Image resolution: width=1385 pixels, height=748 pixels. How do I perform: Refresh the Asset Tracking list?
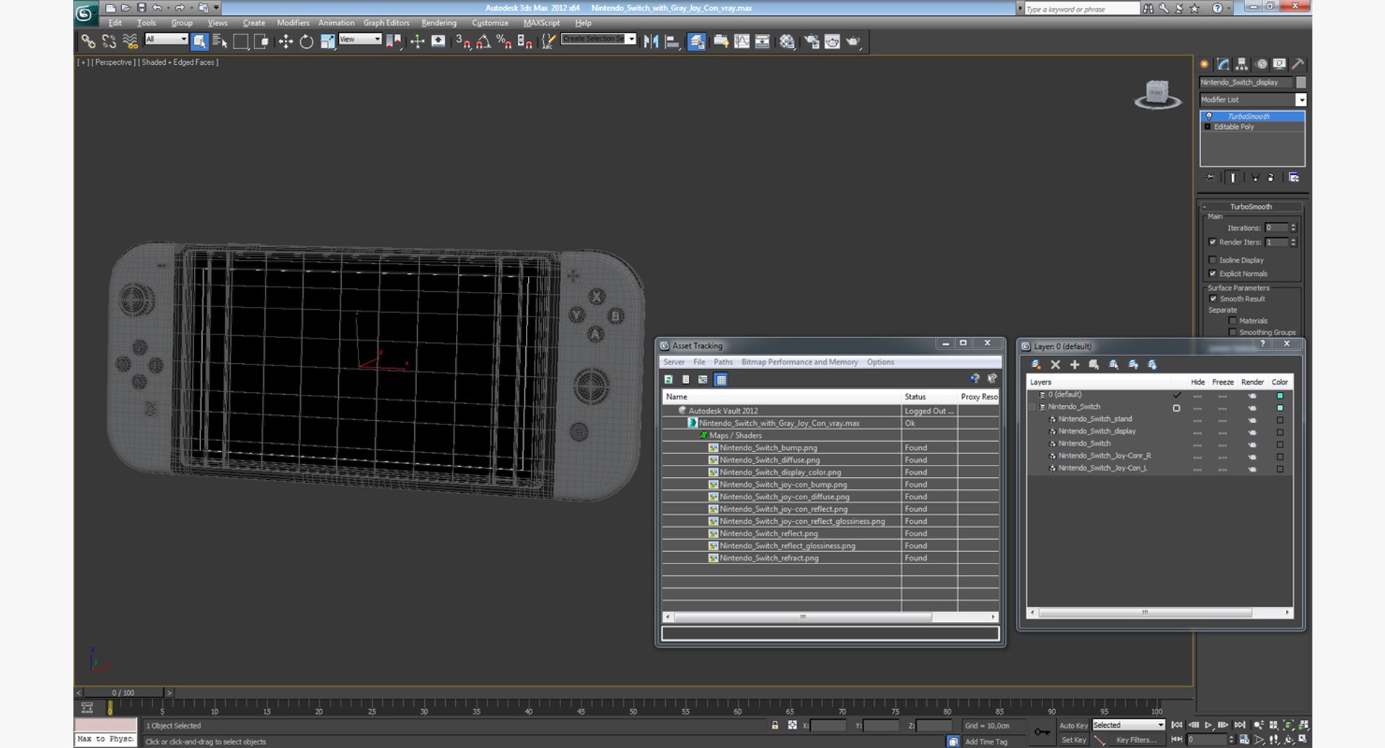pos(669,379)
